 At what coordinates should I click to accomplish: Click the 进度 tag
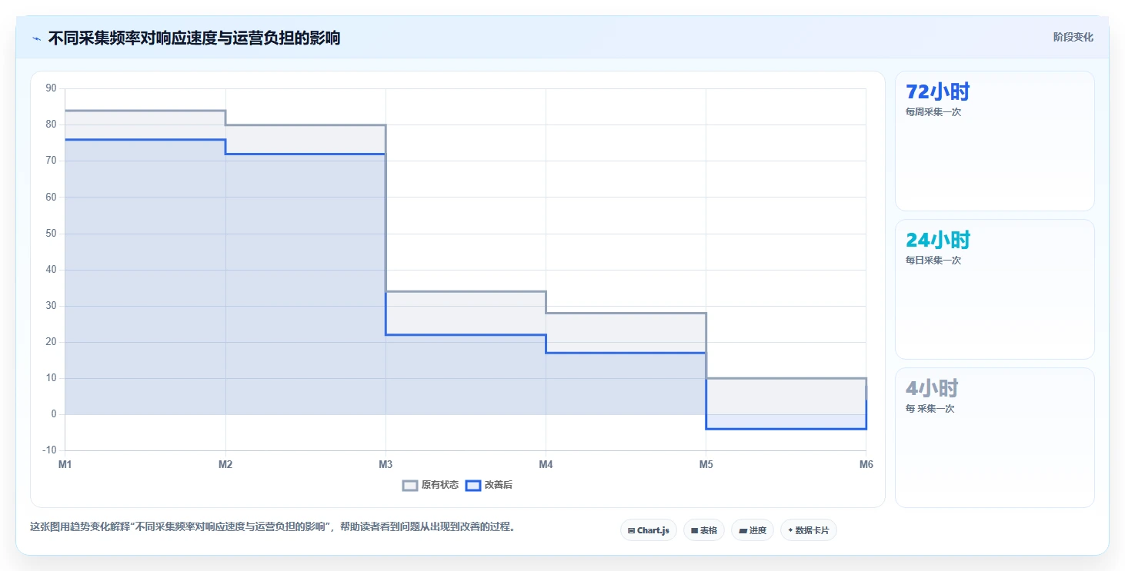pyautogui.click(x=753, y=530)
